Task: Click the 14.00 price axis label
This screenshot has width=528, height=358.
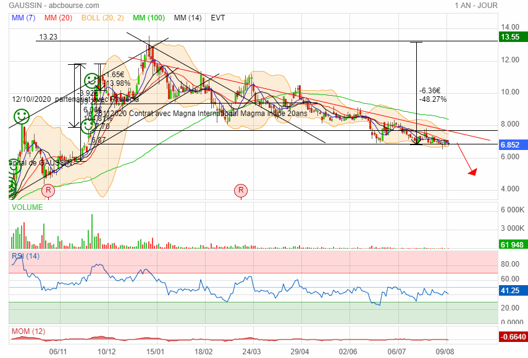Action: [x=510, y=27]
